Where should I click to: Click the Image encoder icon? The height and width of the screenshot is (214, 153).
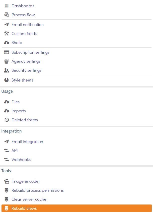[x=6, y=181]
